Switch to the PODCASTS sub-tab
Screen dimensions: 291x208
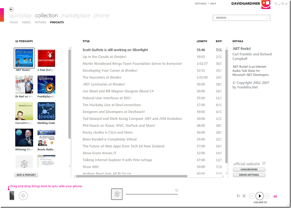[57, 22]
